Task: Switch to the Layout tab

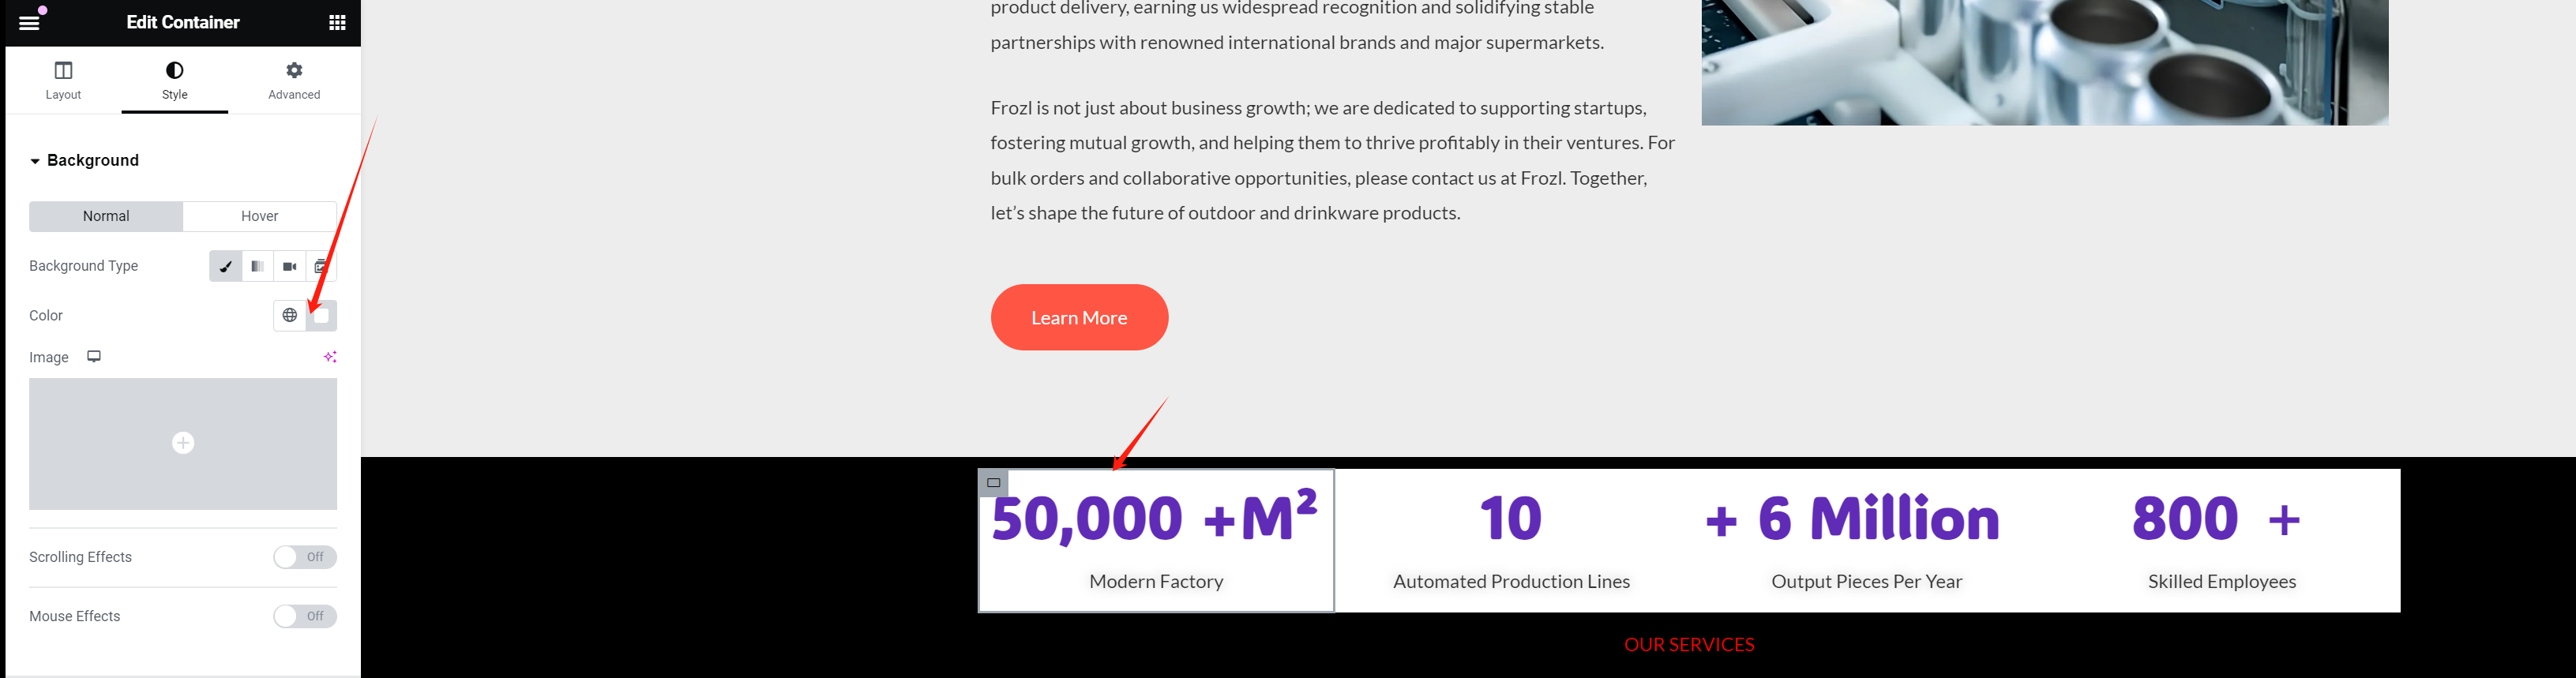Action: 63,80
